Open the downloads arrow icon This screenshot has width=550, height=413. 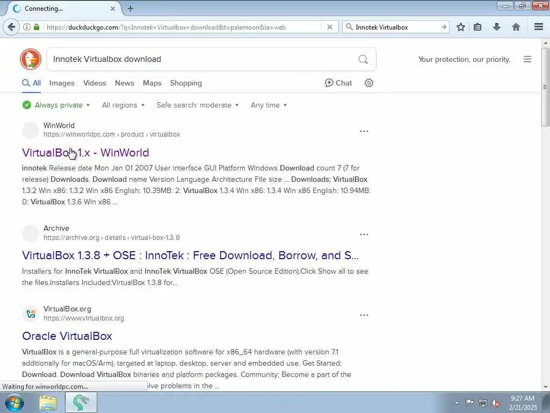[x=497, y=27]
